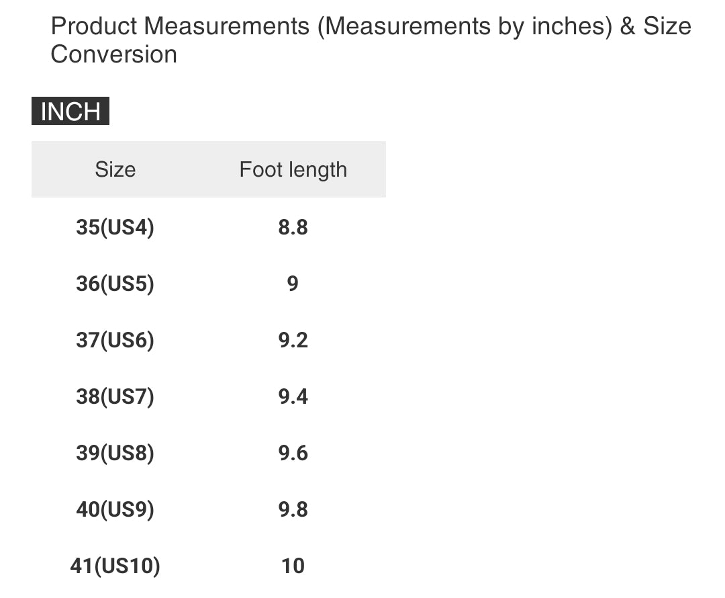
Task: Click the Foot length column header
Action: [x=293, y=169]
